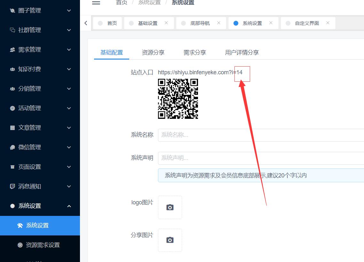Screen dimensions: 364x262
Task: Select the 基础配置 settings tab
Action: pos(112,53)
